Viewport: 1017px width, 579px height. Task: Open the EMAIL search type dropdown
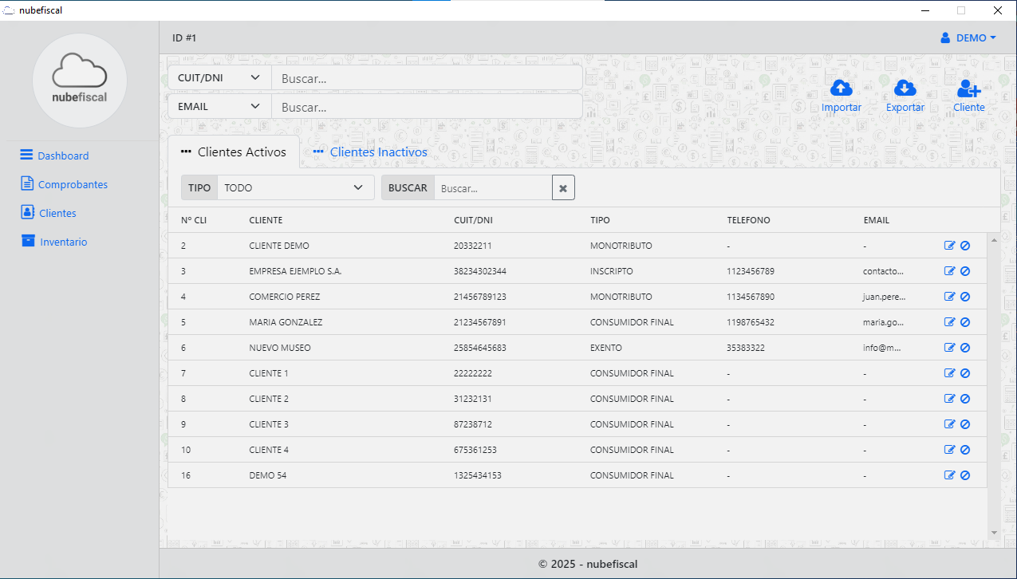point(219,106)
